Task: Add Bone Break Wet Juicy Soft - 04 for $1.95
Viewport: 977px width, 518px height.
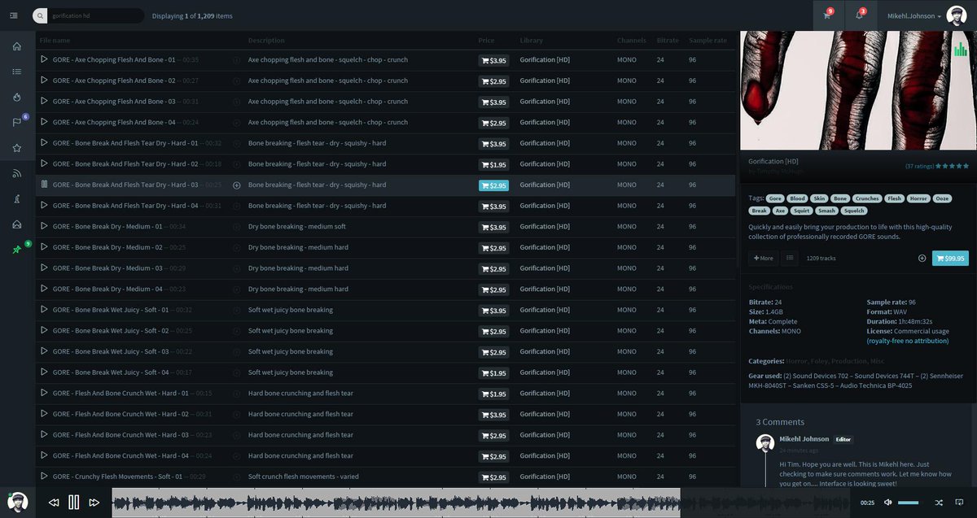Action: pyautogui.click(x=493, y=373)
